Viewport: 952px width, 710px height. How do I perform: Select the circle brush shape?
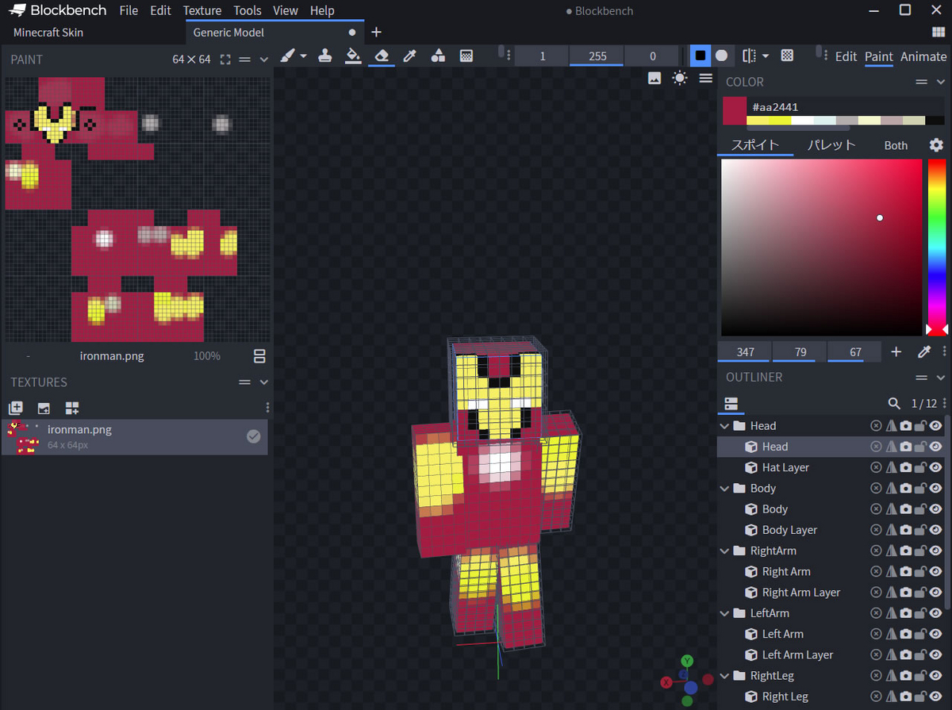pyautogui.click(x=721, y=56)
